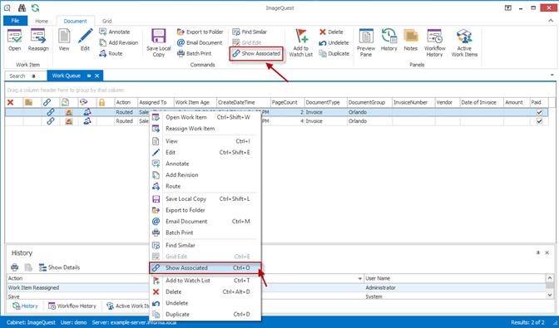This screenshot has width=559, height=328.
Task: Pin the Work Queue tab
Action: tap(89, 76)
